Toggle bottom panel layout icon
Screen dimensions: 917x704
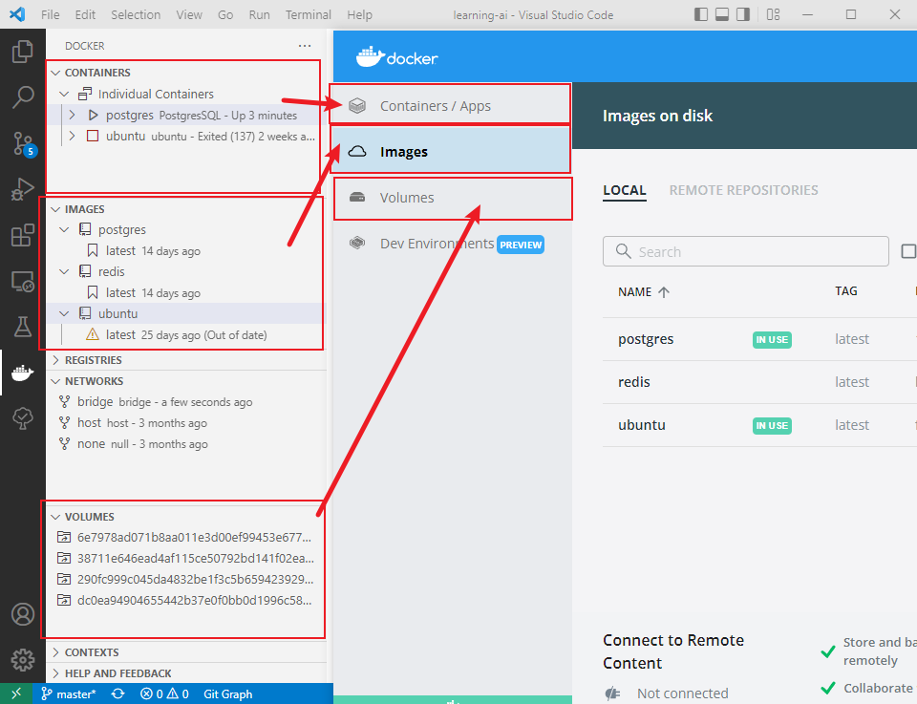[x=722, y=14]
